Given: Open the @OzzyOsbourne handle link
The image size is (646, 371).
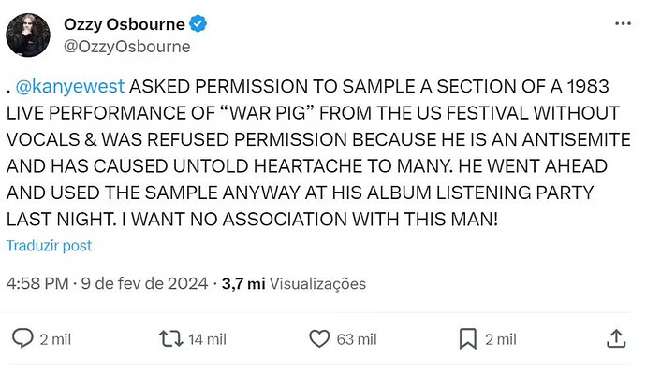Looking at the screenshot, I should click(x=127, y=47).
